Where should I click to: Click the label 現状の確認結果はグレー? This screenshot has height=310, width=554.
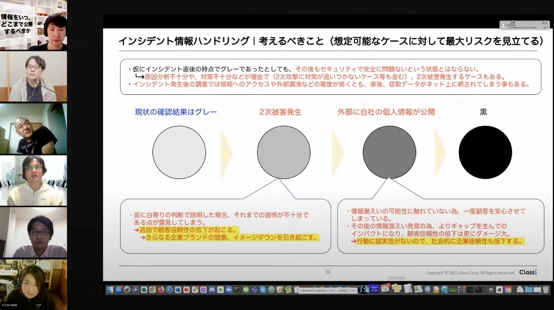[176, 111]
